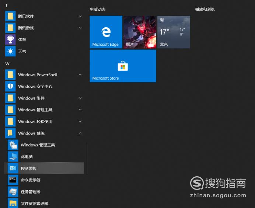Expand the chevron on the Windows 管理工具 folder row
The width and height of the screenshot is (255, 208).
pos(80,110)
